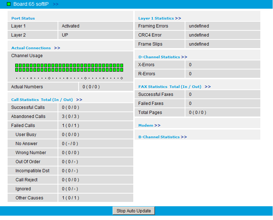The image size is (273, 220).
Task: Expand FAX Statistics >> arrows
Action: tap(207, 87)
